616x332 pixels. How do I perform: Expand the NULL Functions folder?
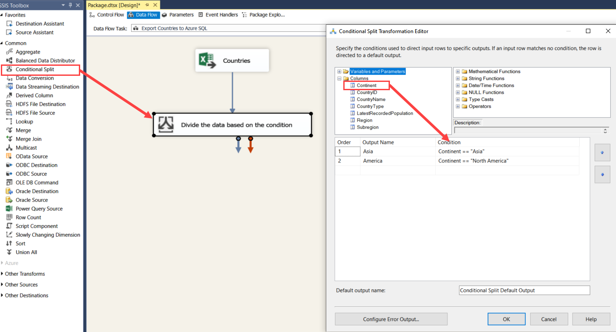[x=458, y=92]
